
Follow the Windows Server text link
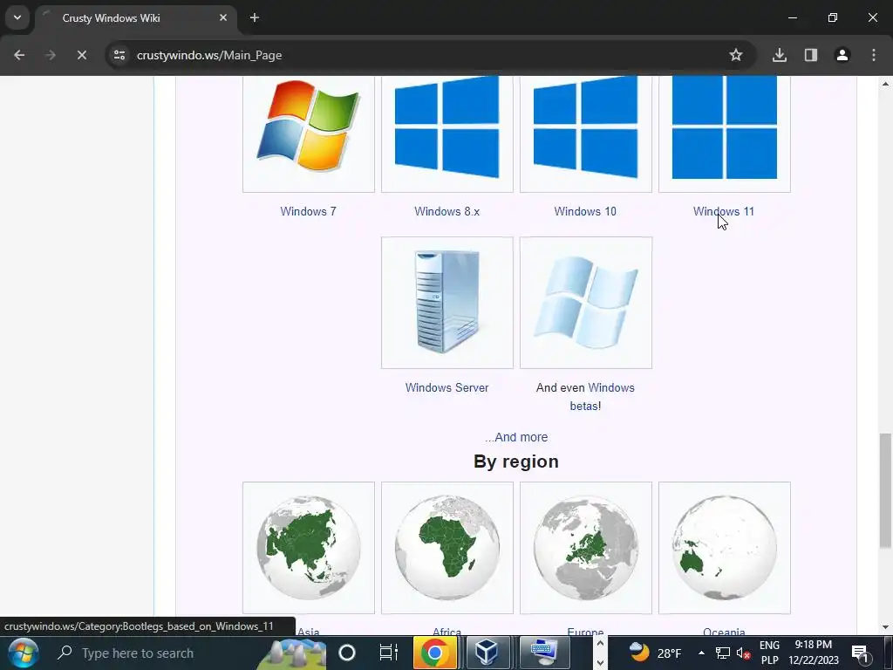point(447,387)
